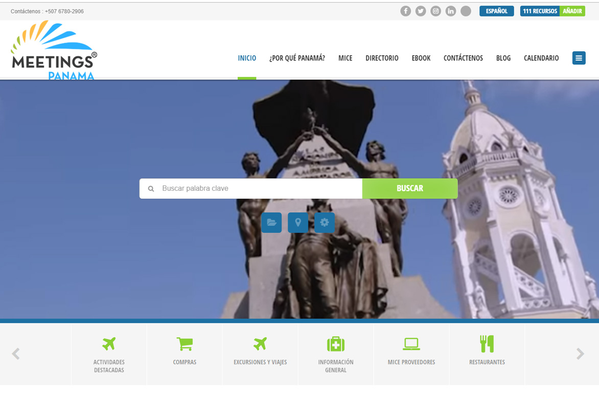Open the blue hamburger menu
Viewport: 599px width, 400px height.
[579, 58]
